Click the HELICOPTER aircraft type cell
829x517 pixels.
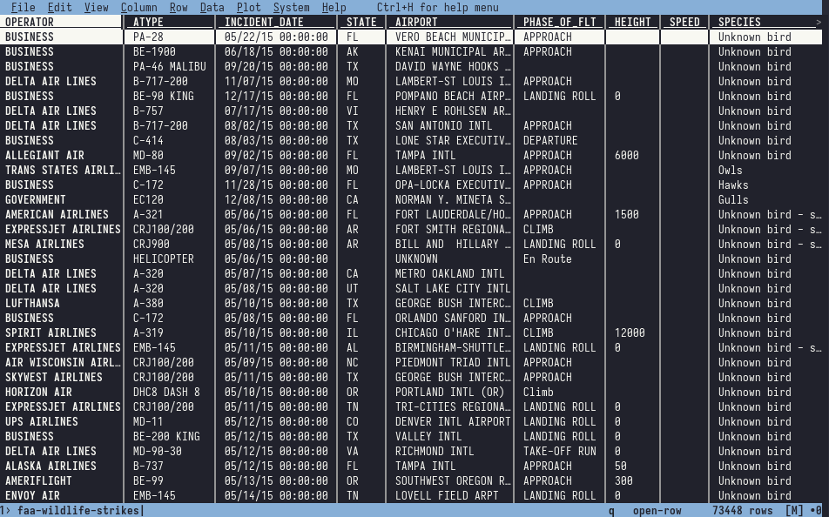tap(164, 259)
